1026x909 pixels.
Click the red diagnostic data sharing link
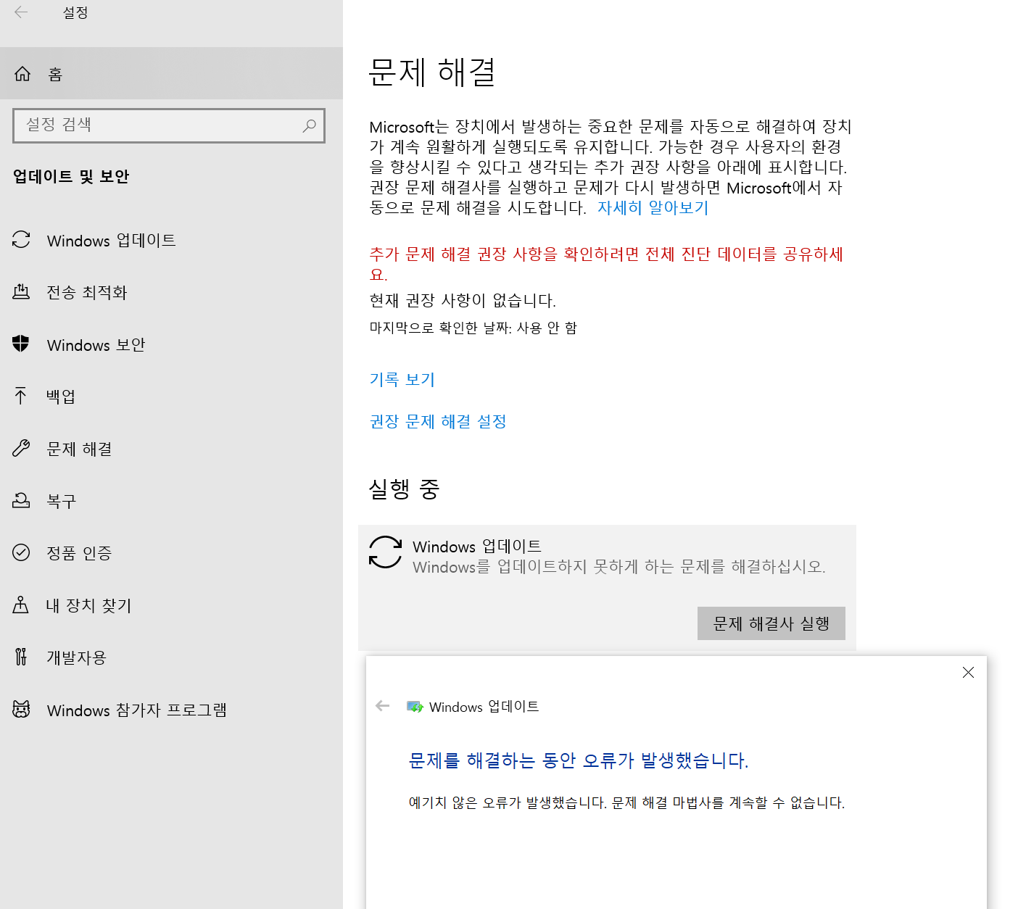click(x=605, y=254)
